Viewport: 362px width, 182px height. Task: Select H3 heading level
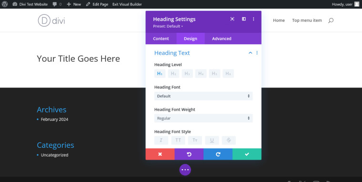click(187, 74)
